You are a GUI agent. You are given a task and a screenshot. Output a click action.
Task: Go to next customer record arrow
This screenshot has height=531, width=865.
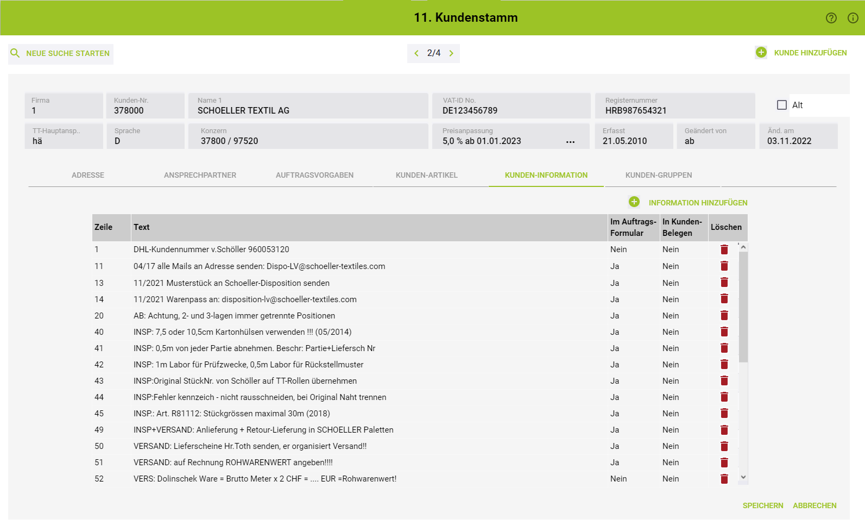(x=451, y=53)
